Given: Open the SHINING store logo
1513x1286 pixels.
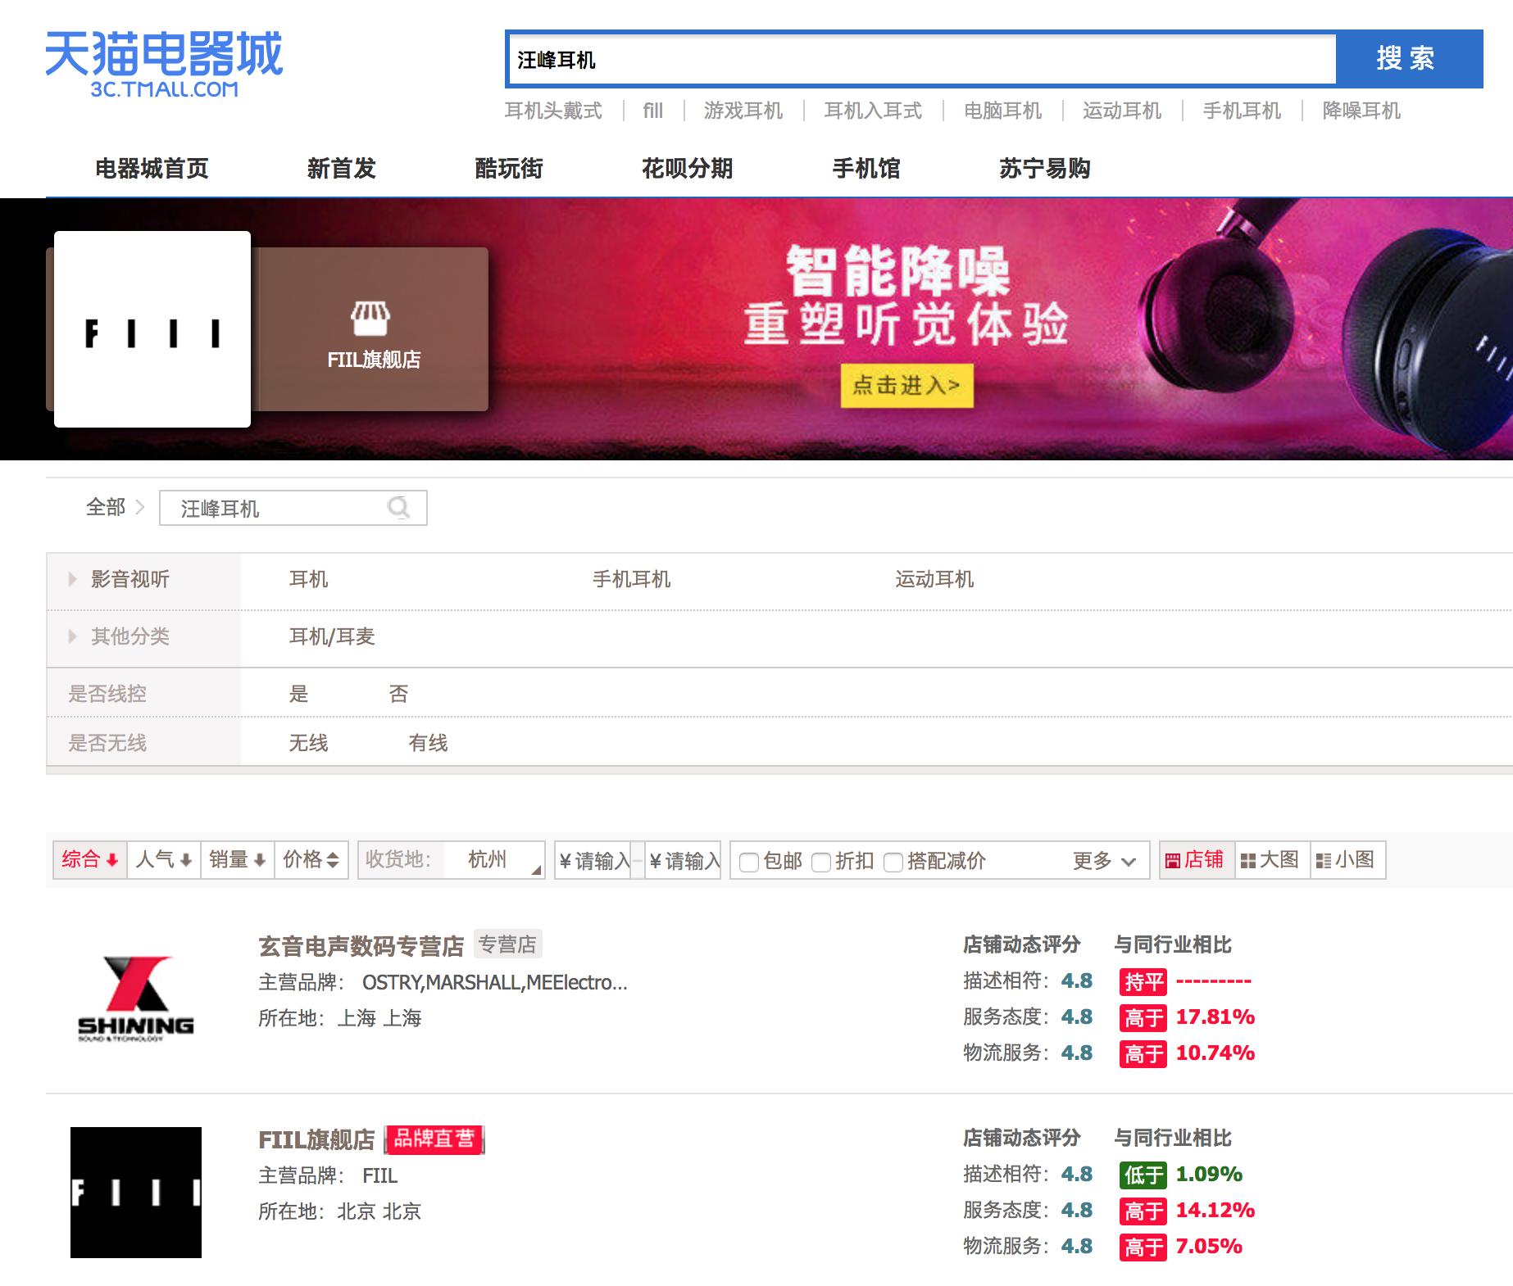Looking at the screenshot, I should 136,998.
